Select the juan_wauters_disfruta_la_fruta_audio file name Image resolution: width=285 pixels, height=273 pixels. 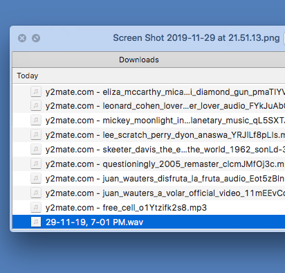click(x=165, y=179)
